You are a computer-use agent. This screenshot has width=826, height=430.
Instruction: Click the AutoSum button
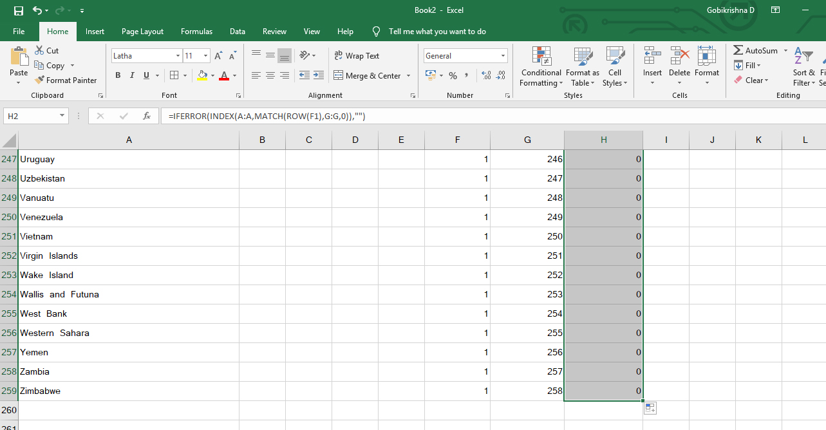[x=756, y=50]
